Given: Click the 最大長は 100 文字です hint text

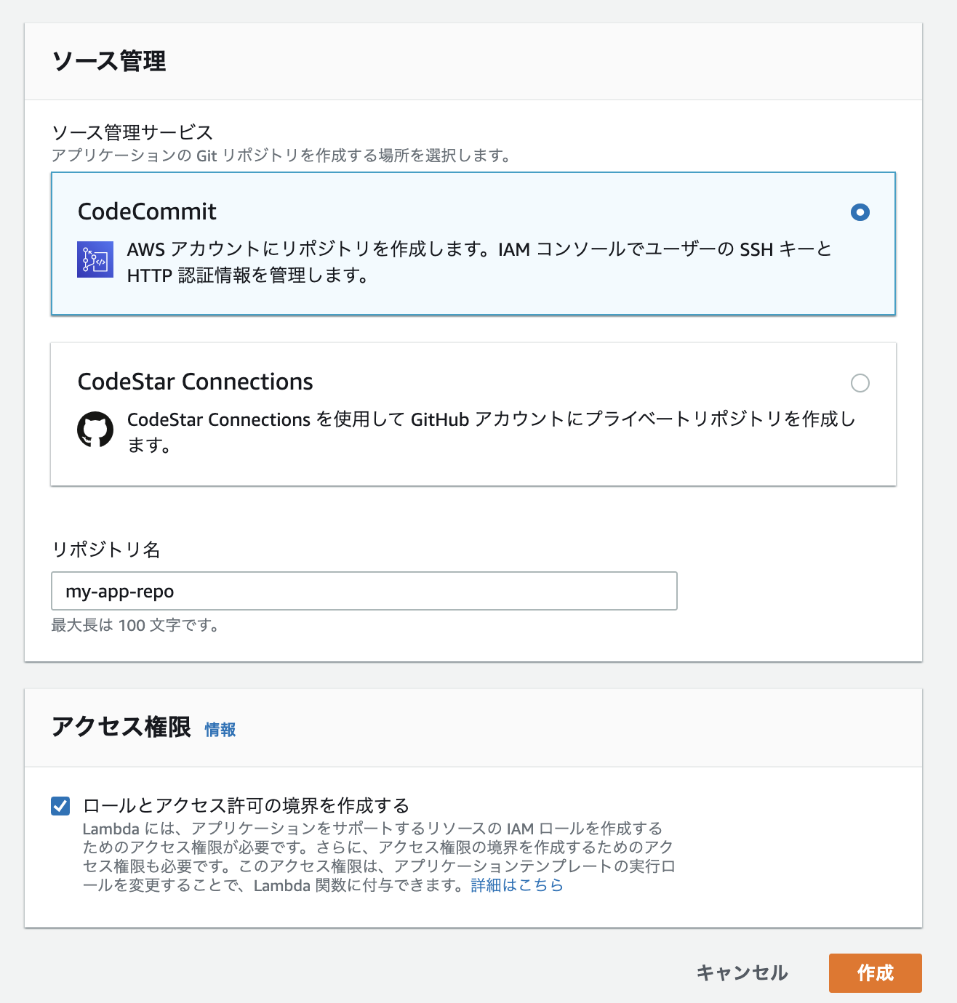Looking at the screenshot, I should (x=135, y=626).
